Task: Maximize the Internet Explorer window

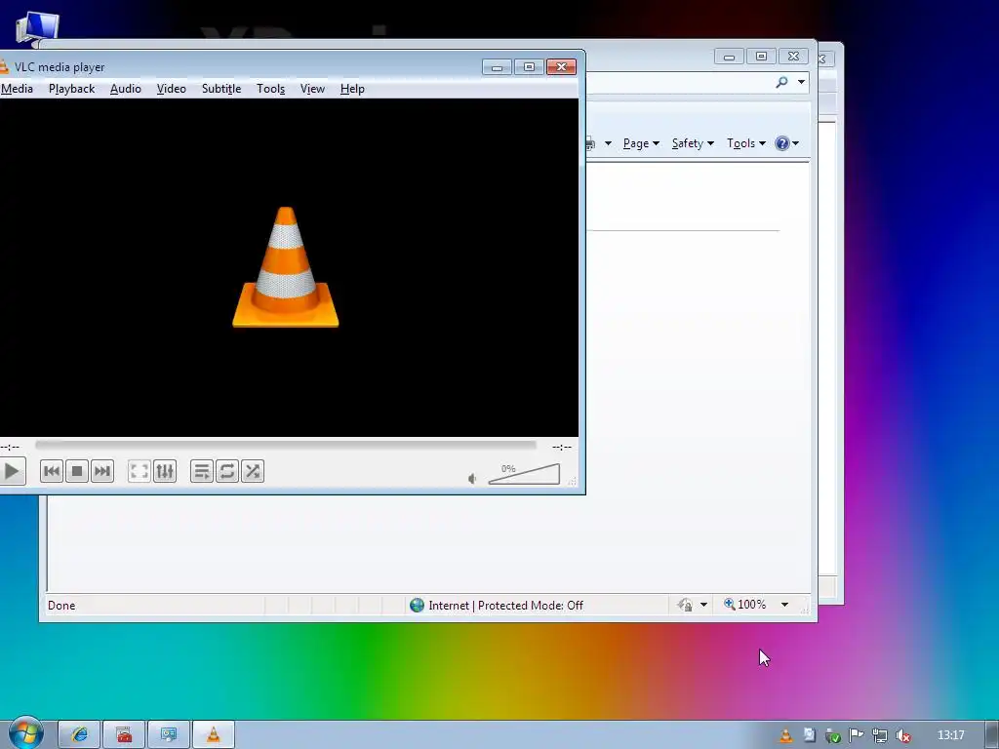Action: [761, 57]
